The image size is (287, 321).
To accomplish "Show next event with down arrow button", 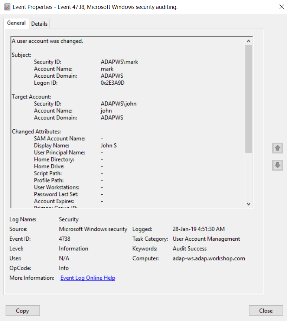I will (277, 165).
